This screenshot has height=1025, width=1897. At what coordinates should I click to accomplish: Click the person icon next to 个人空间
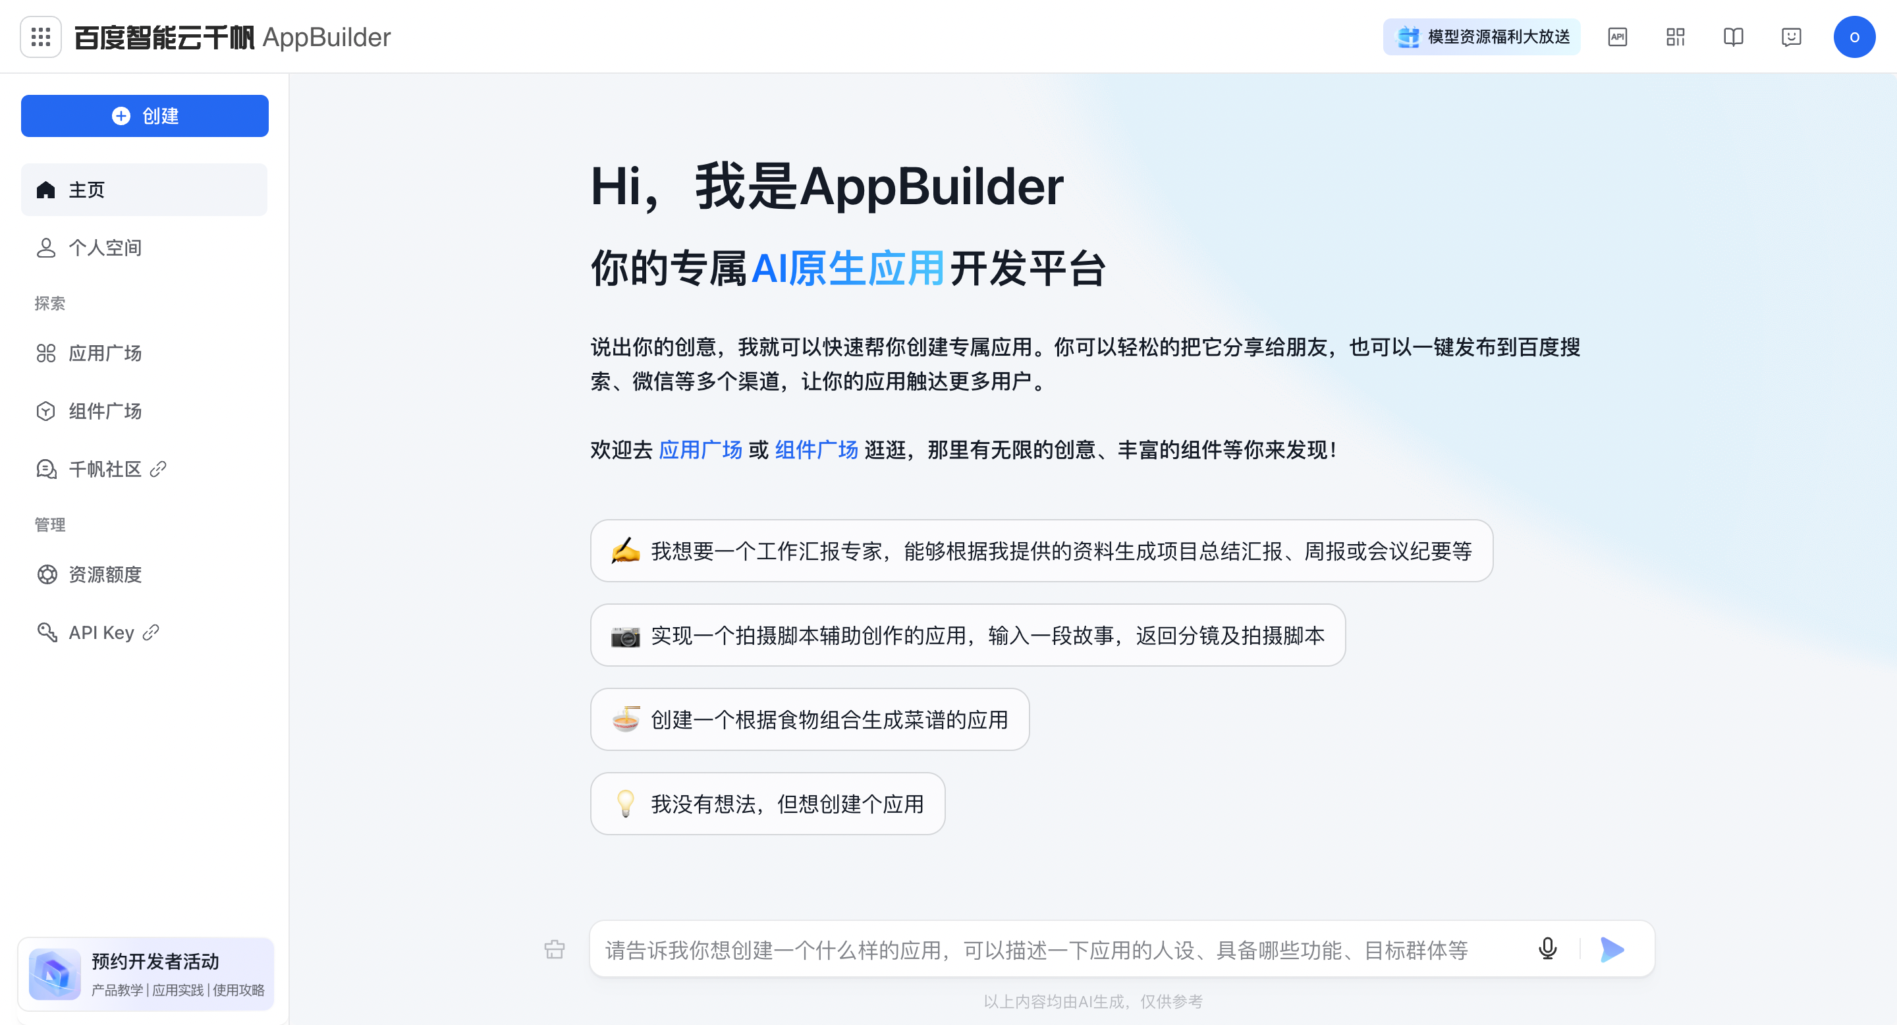(45, 248)
